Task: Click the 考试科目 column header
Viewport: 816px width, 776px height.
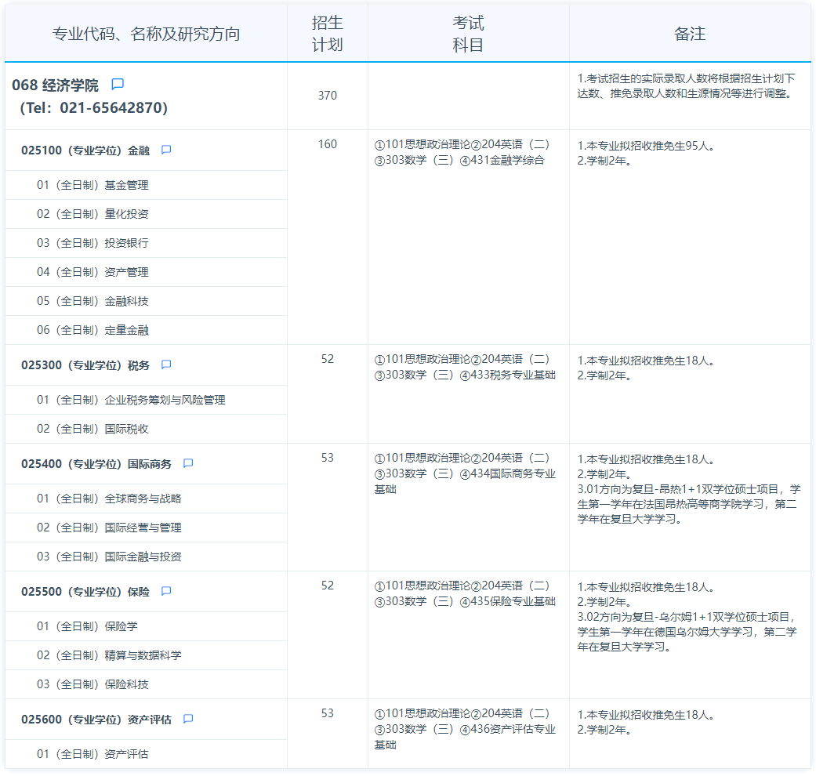Action: 468,34
